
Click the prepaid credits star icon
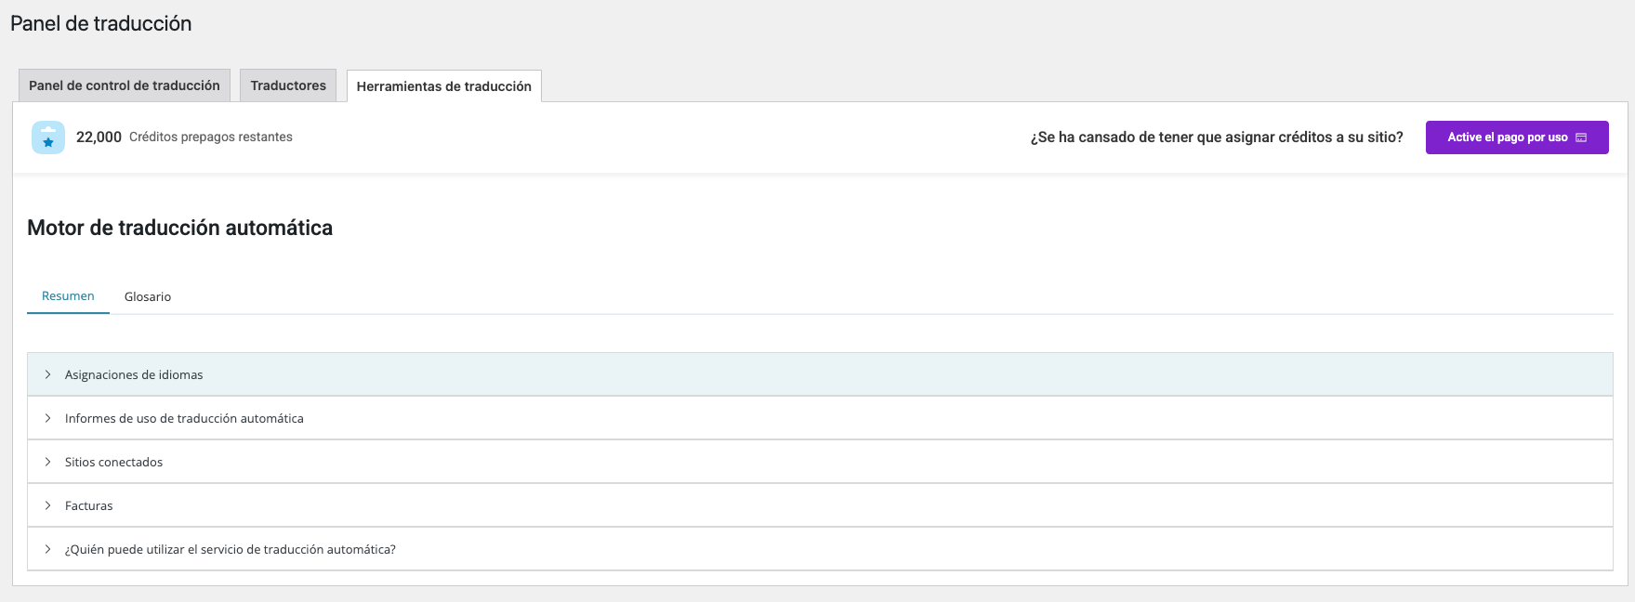48,137
